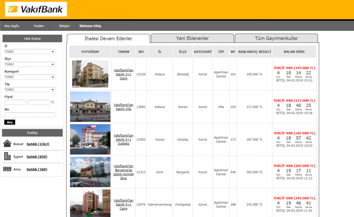
Task: Click the TİP column header
Action: (x=221, y=52)
